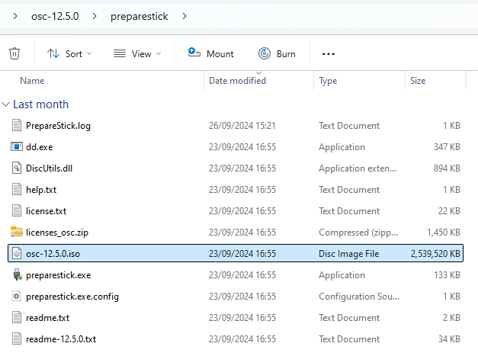The height and width of the screenshot is (356, 478).
Task: Click the osc-12.5.0 breadcrumb
Action: click(x=55, y=16)
